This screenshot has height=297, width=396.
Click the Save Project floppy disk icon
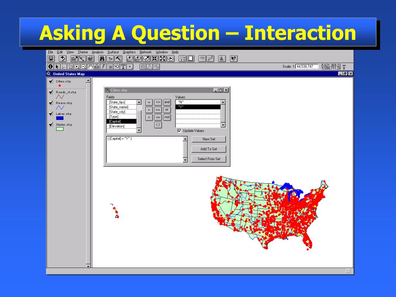(x=51, y=59)
